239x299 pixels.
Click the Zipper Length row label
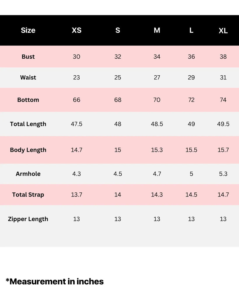28,219
